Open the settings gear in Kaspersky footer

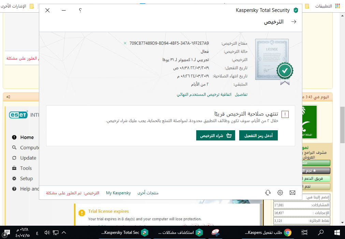[280, 193]
